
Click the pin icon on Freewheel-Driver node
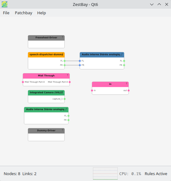click(63, 37)
